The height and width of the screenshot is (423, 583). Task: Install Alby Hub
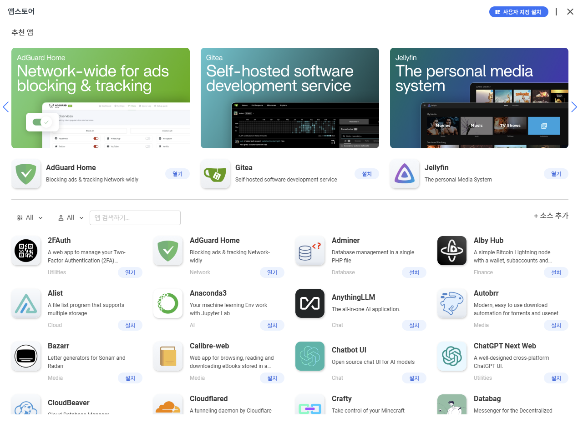pos(556,272)
